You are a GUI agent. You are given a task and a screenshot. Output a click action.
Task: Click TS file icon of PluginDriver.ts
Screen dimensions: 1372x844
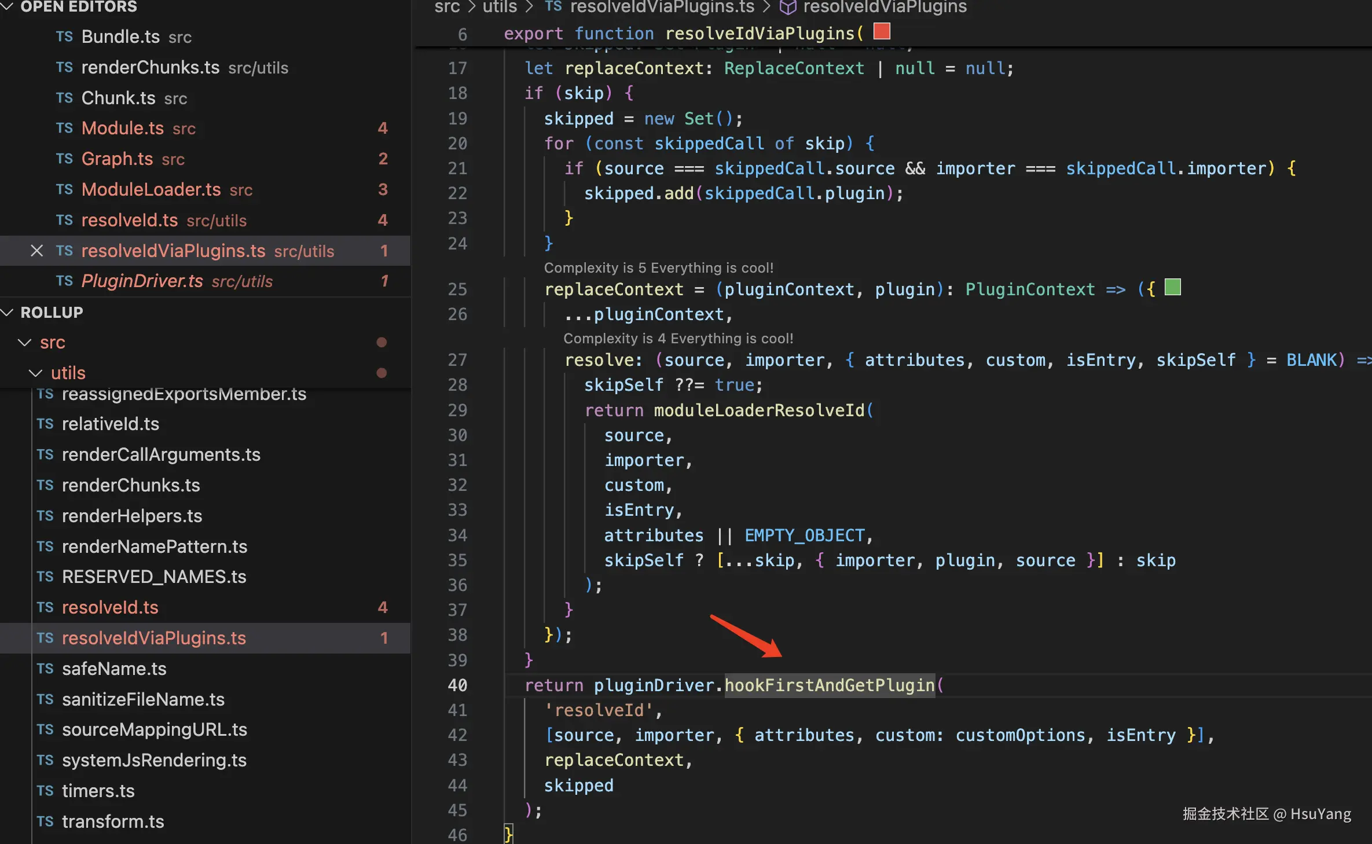tap(64, 281)
